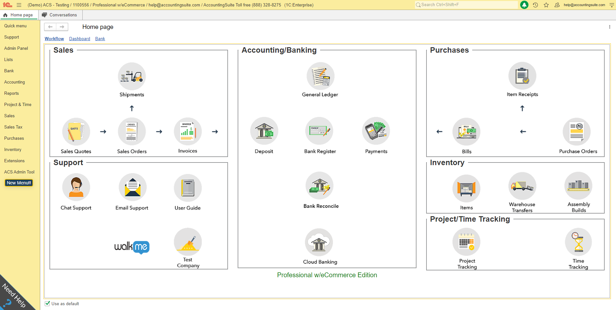Open the Bank Register icon
This screenshot has width=616, height=310.
click(319, 131)
